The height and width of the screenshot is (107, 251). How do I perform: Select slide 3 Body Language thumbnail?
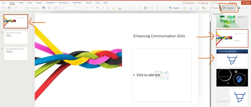[x=16, y=53]
